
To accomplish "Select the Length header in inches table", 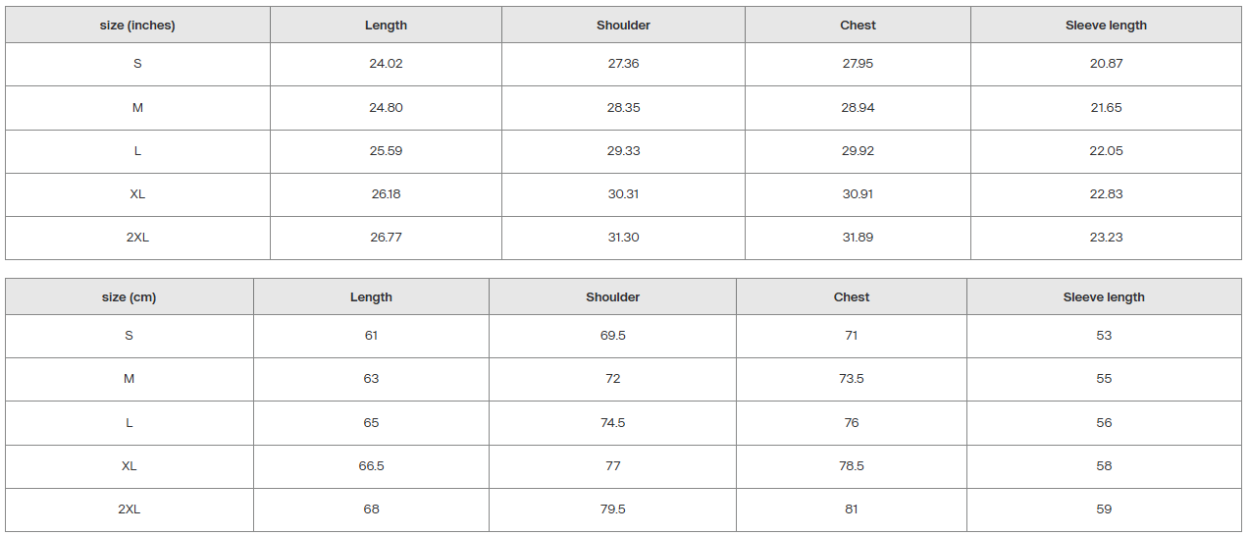I will pos(386,26).
